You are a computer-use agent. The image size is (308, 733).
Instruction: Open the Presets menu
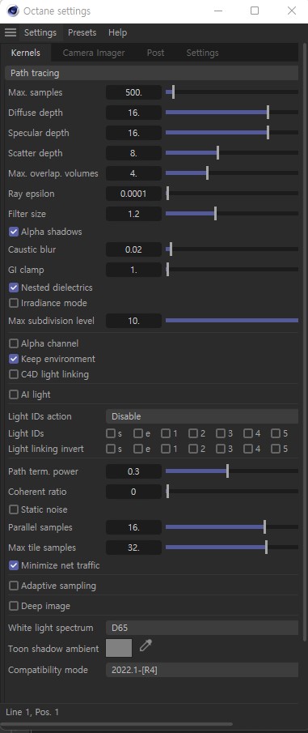(82, 32)
